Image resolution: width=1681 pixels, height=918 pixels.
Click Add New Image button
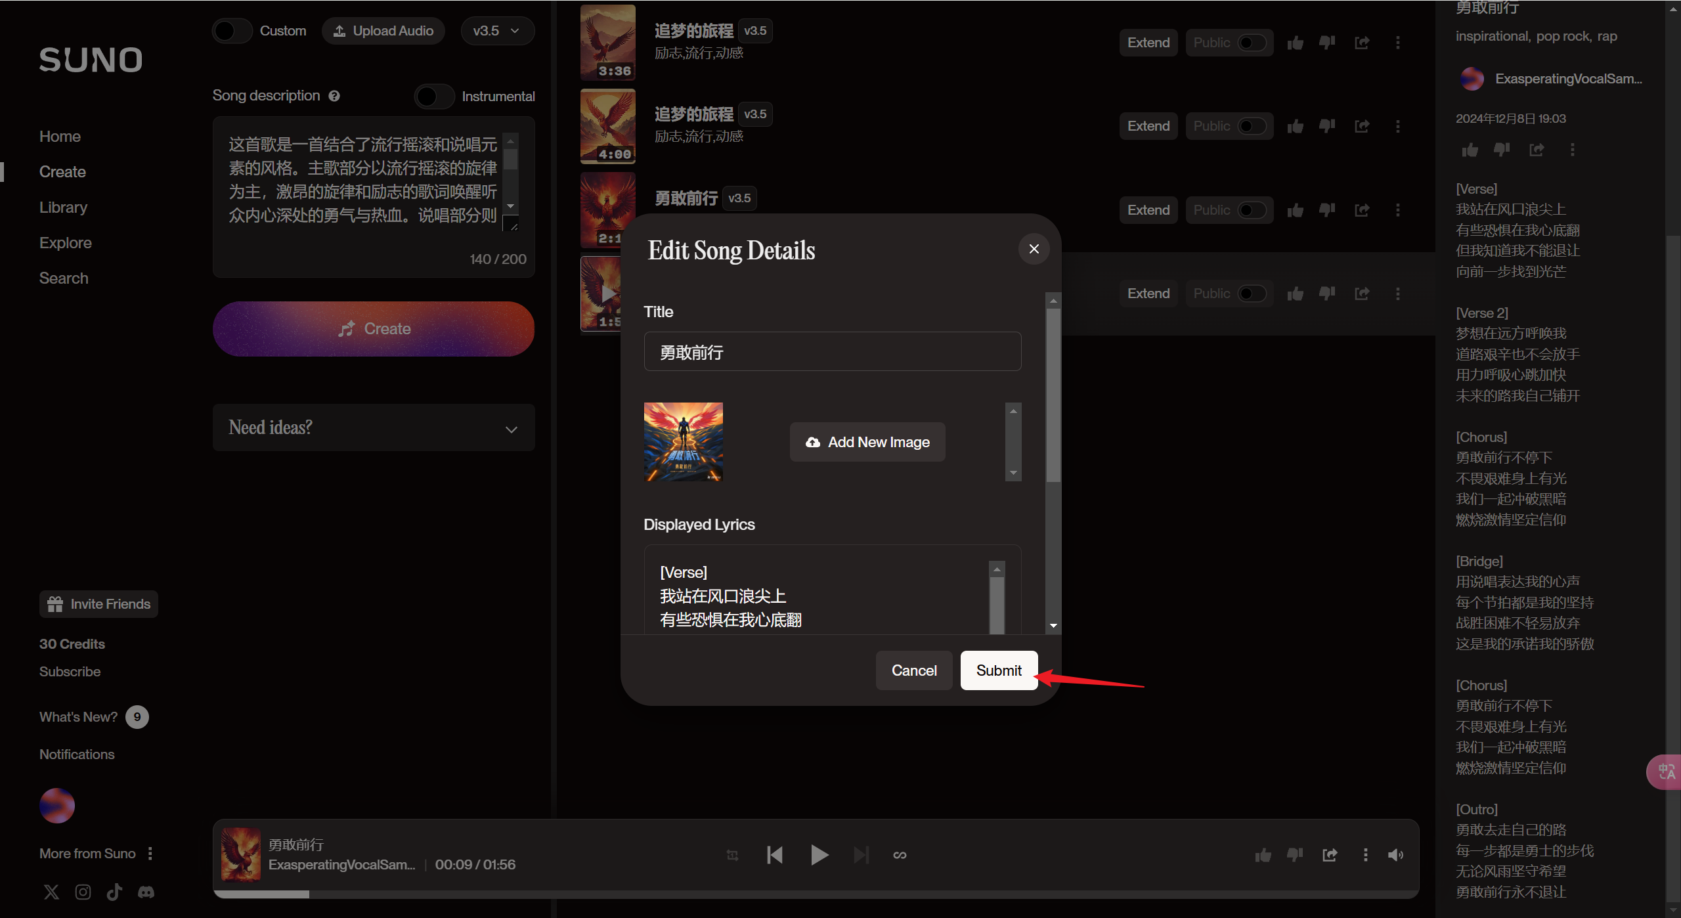click(867, 442)
